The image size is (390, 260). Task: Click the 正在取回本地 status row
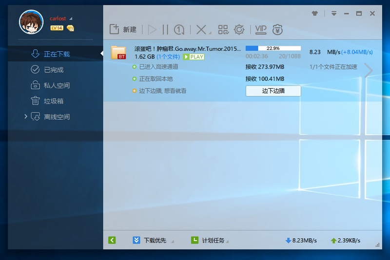(153, 79)
